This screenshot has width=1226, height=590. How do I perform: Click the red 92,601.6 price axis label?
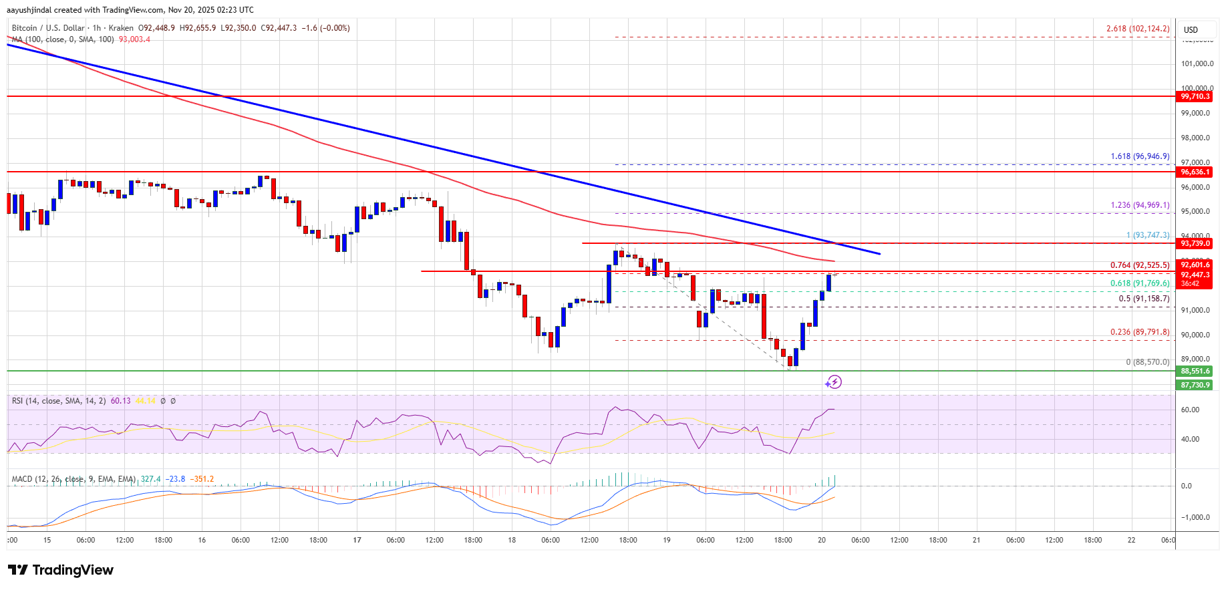[x=1195, y=265]
